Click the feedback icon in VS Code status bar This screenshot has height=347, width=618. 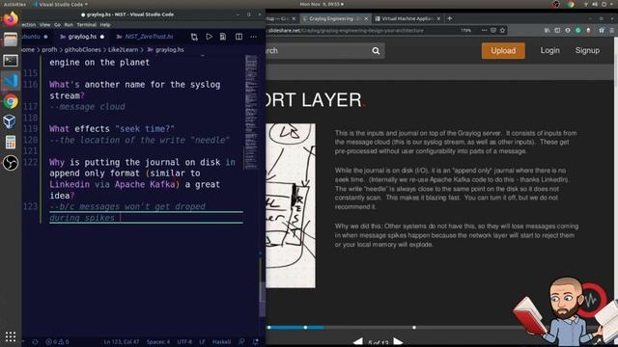pos(241,342)
